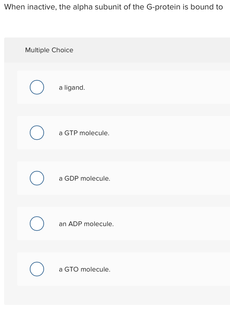Viewport: 230px width, 312px height.
Task: Select the 'a GTO molecule.' radio button
Action: (37, 269)
